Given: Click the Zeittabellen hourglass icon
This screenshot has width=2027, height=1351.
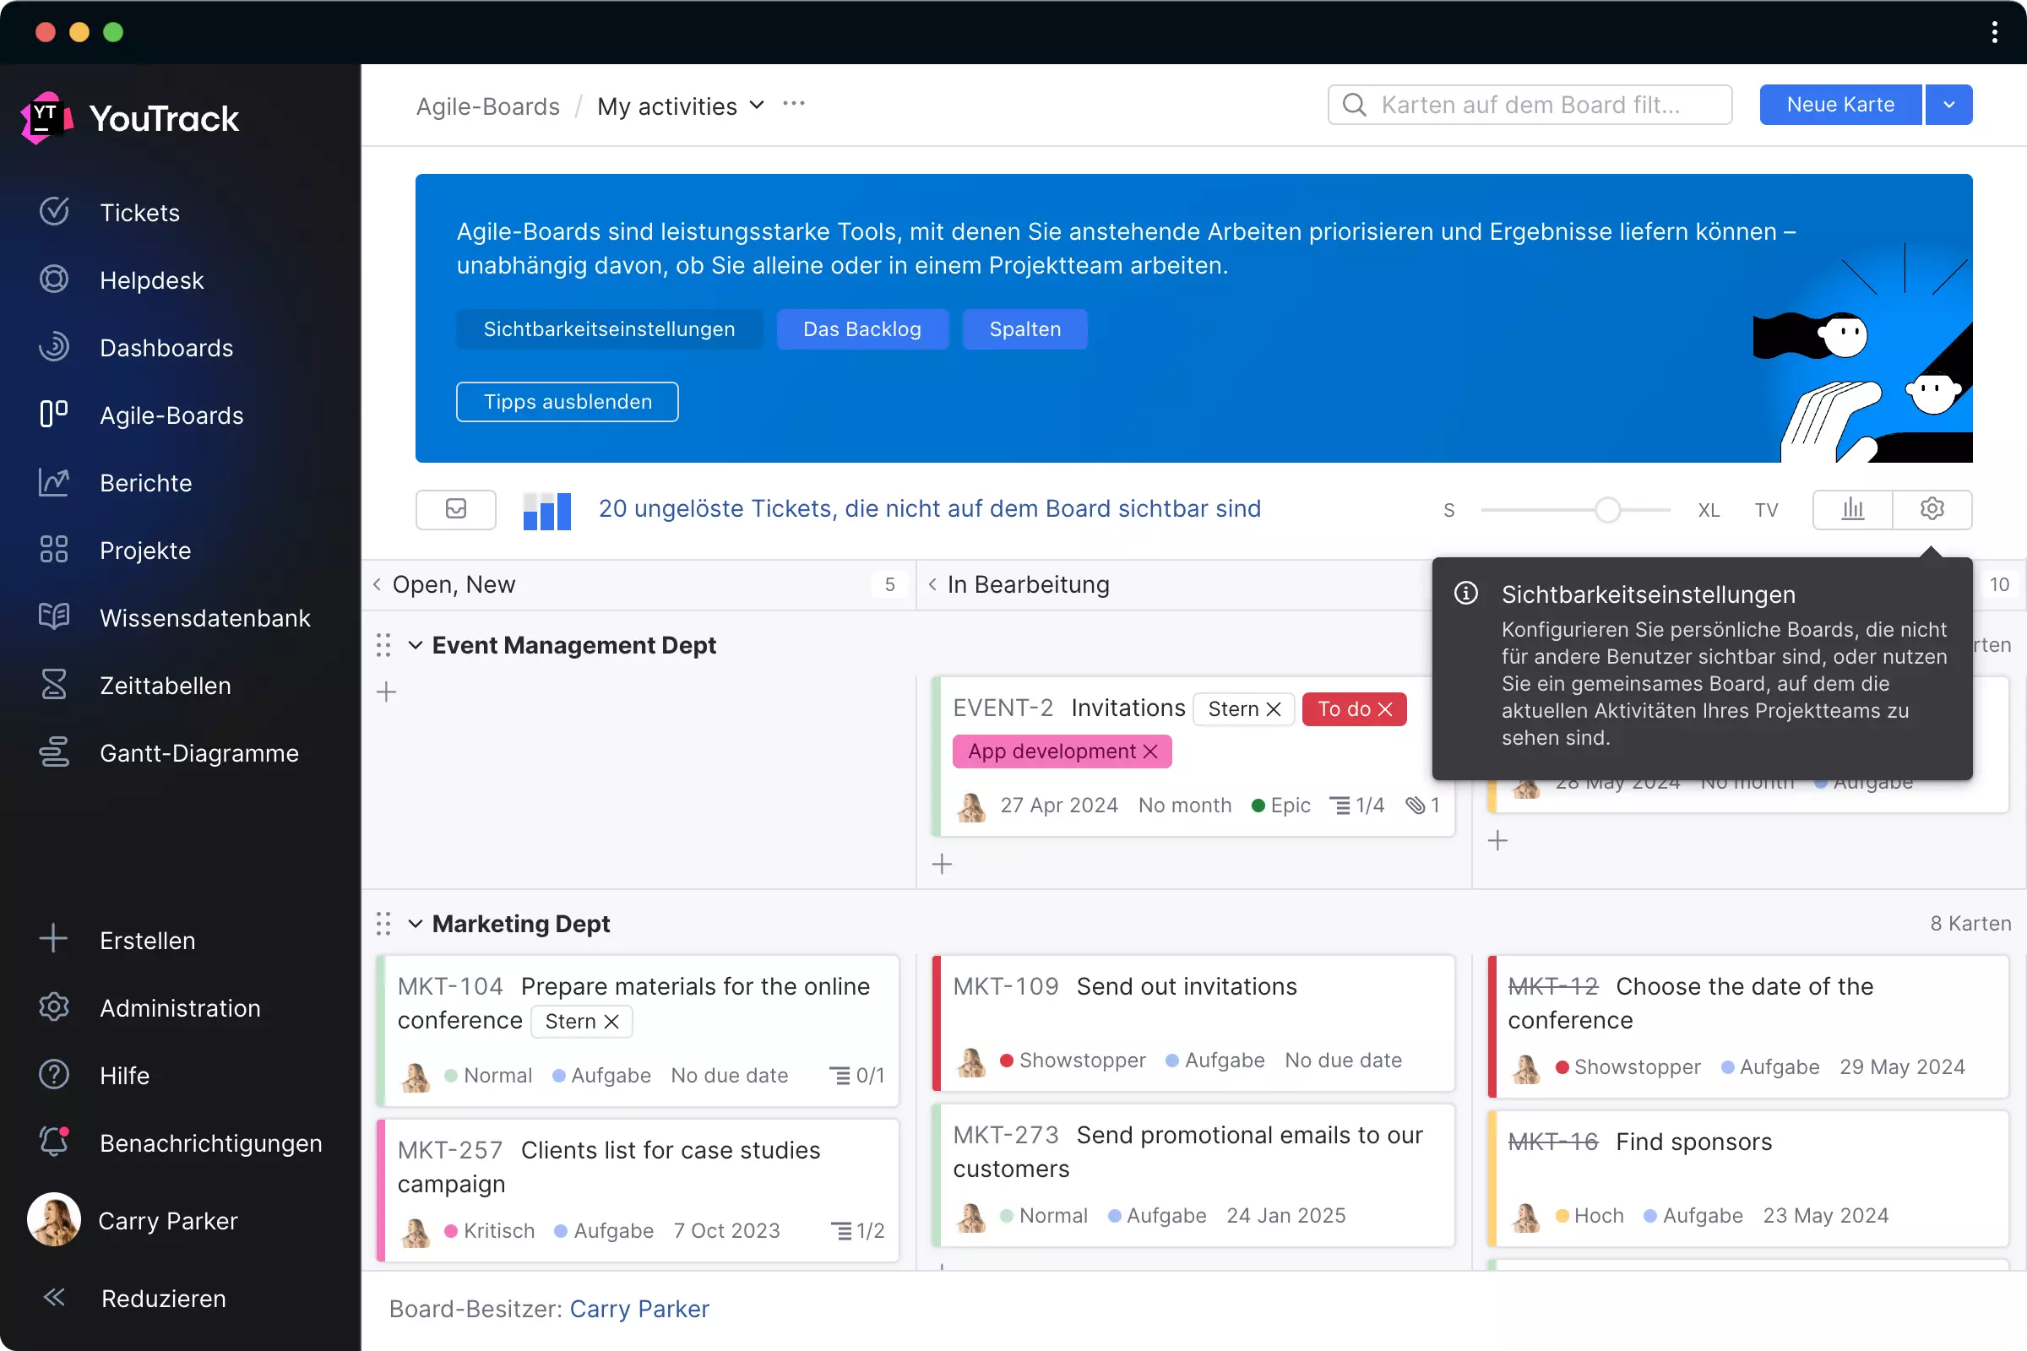Looking at the screenshot, I should (x=53, y=685).
